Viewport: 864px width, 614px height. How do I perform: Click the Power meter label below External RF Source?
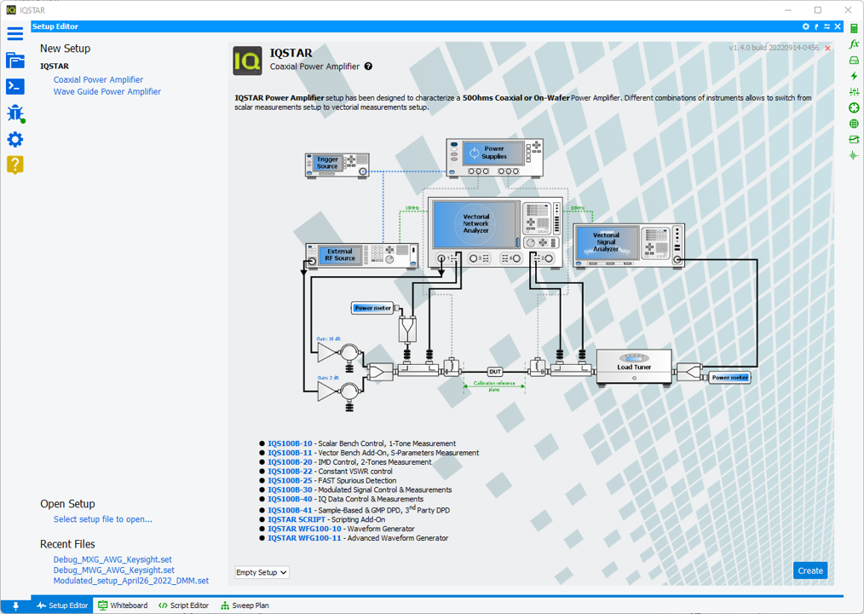click(372, 308)
